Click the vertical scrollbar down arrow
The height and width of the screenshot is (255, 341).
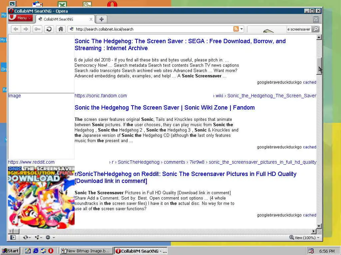tap(319, 226)
